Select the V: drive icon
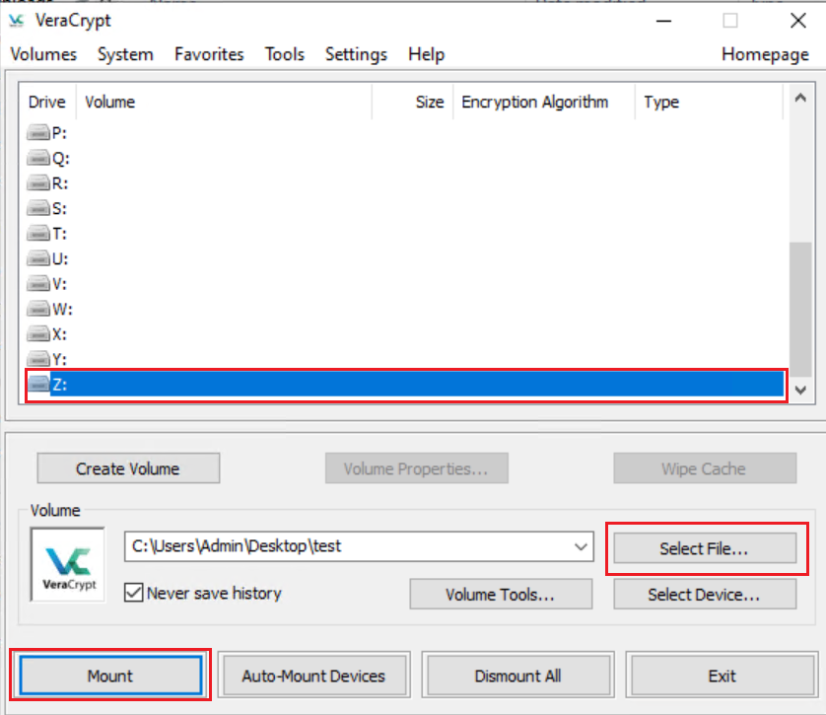 [x=38, y=284]
